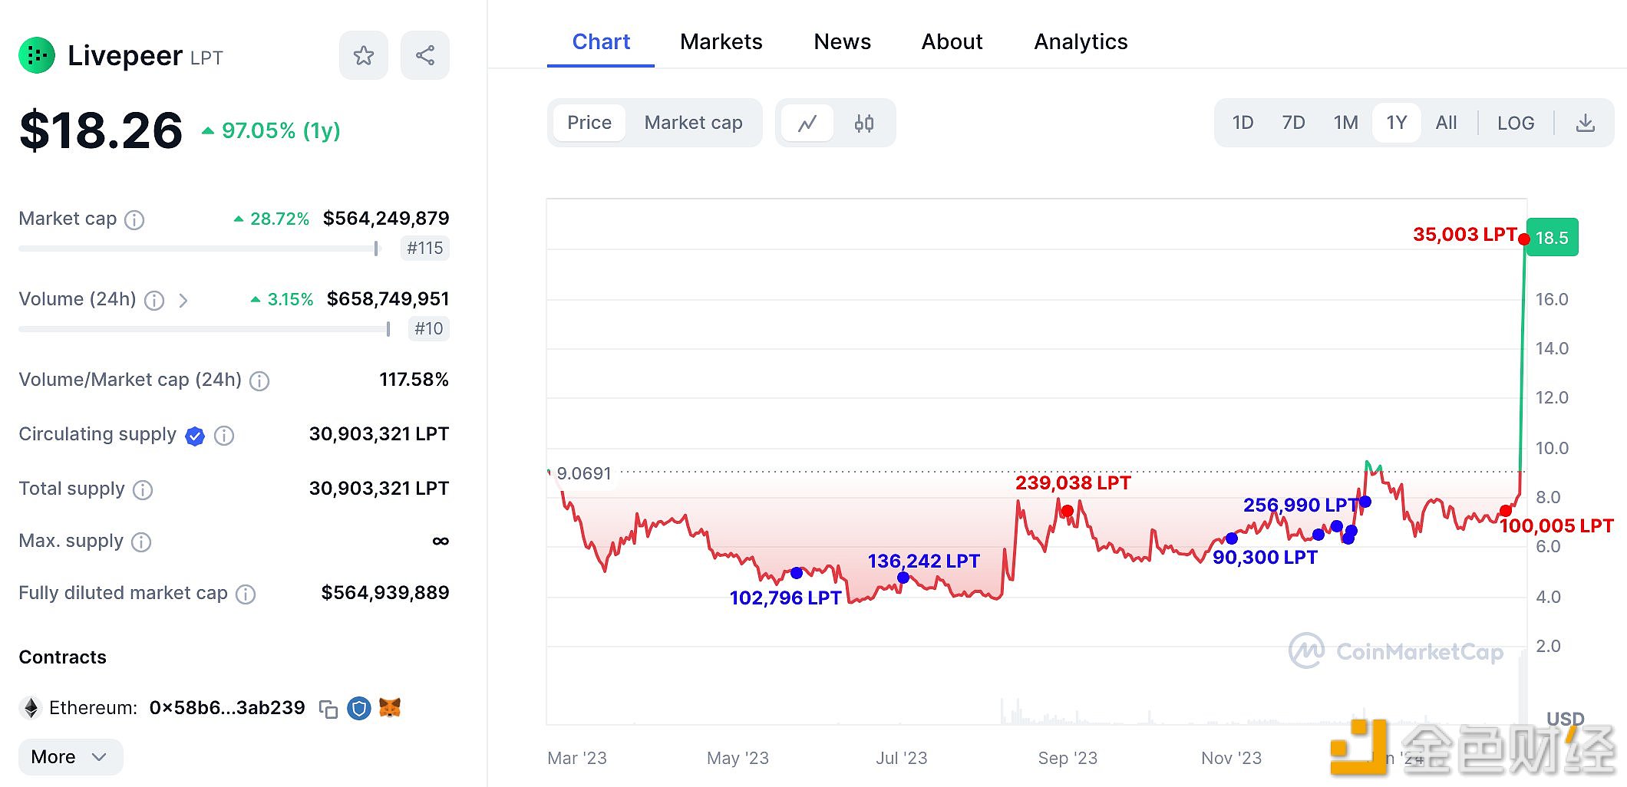Click the blue 136,242 LPT marker dot
The height and width of the screenshot is (787, 1627).
coord(903,578)
